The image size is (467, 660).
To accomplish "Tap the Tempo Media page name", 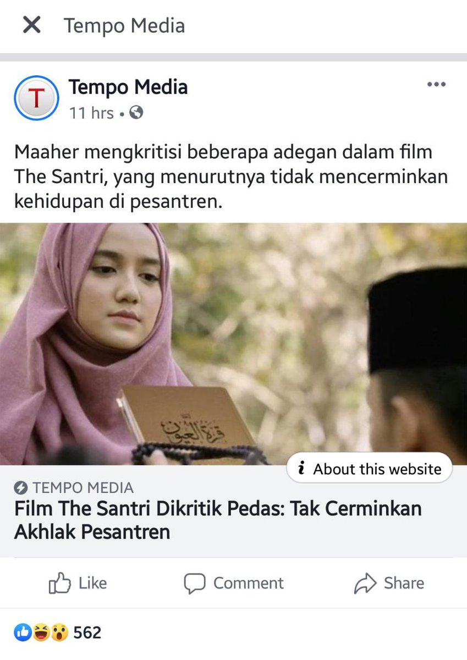I will coord(128,87).
